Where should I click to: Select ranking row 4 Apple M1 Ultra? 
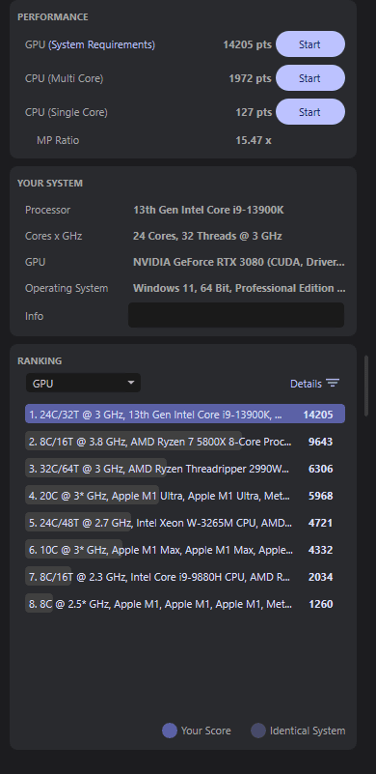click(185, 496)
